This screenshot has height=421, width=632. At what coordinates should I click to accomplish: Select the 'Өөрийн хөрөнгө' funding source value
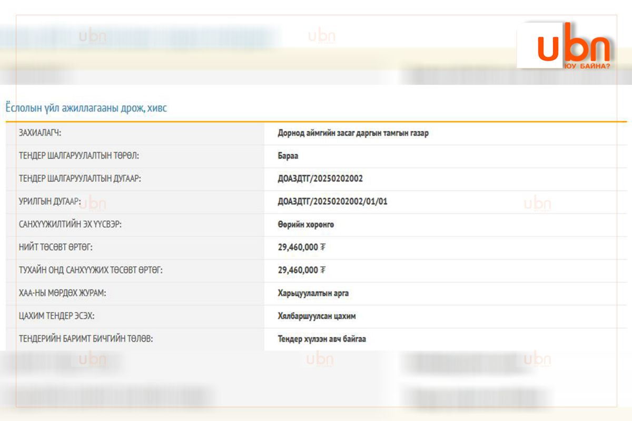click(x=305, y=224)
